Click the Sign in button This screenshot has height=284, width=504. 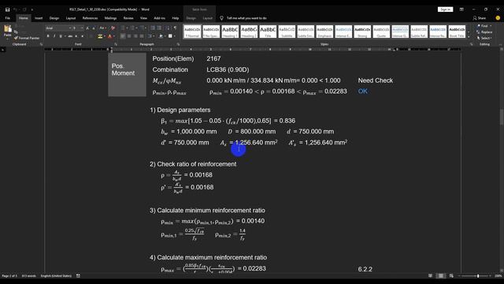(445, 9)
